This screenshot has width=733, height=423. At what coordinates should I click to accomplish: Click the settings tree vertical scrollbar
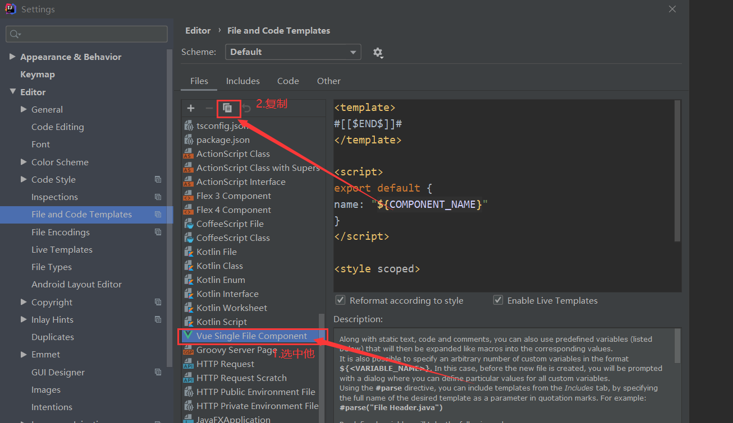point(169,207)
